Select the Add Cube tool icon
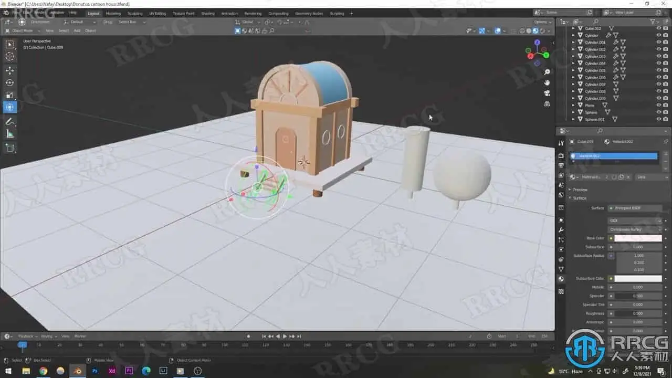The width and height of the screenshot is (672, 378). coord(10,148)
